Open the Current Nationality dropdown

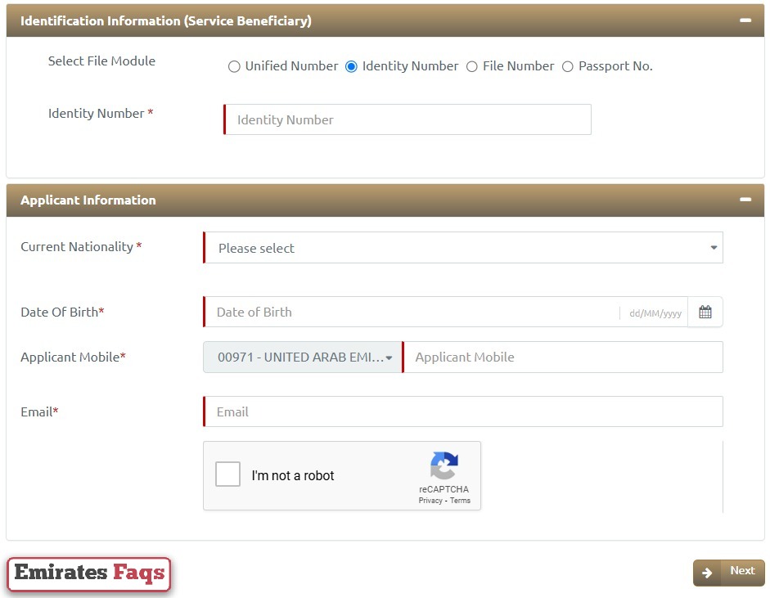click(x=462, y=248)
